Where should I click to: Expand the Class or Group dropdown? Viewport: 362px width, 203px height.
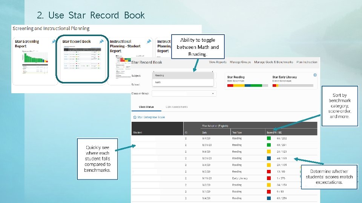(184, 94)
